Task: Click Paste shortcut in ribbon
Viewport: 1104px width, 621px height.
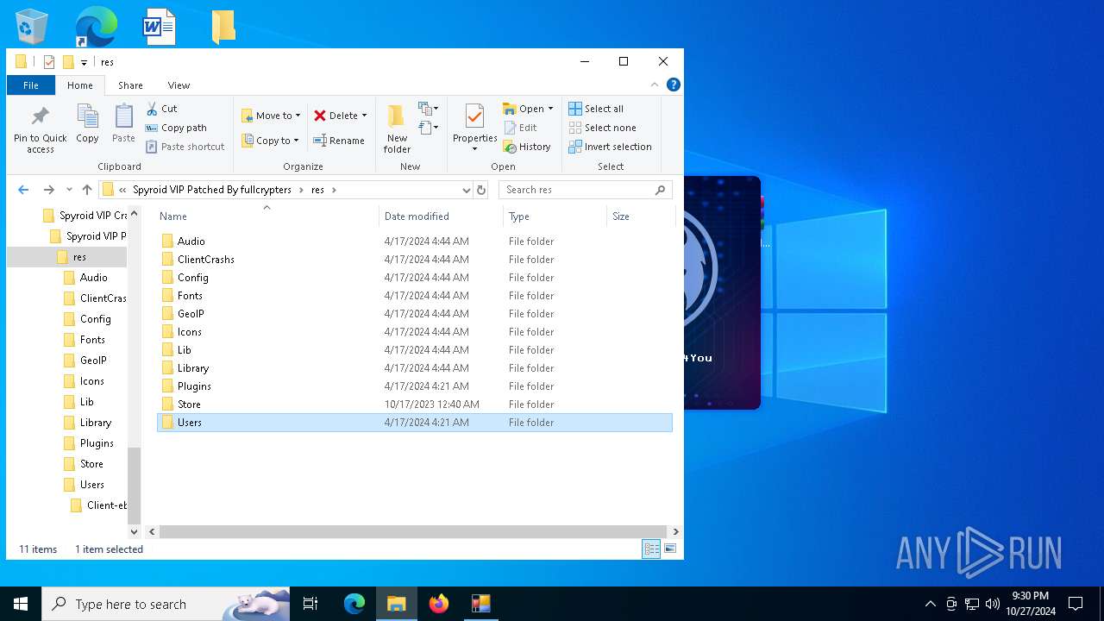Action: click(x=185, y=147)
